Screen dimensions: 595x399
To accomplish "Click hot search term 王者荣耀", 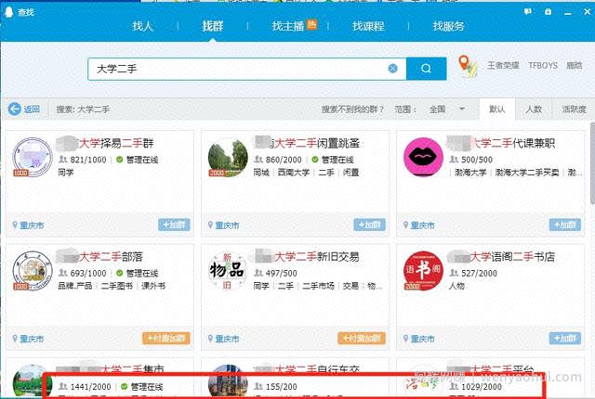I will pyautogui.click(x=503, y=66).
